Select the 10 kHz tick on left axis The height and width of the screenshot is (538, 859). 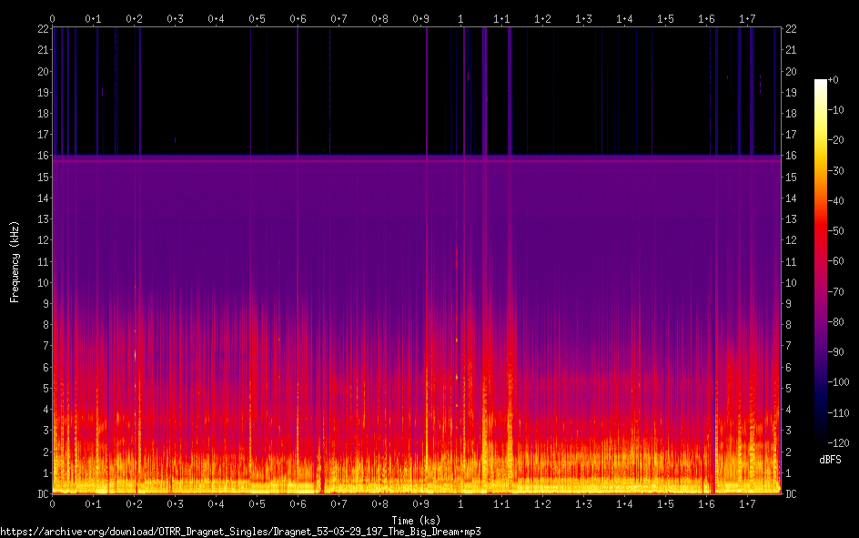(43, 282)
